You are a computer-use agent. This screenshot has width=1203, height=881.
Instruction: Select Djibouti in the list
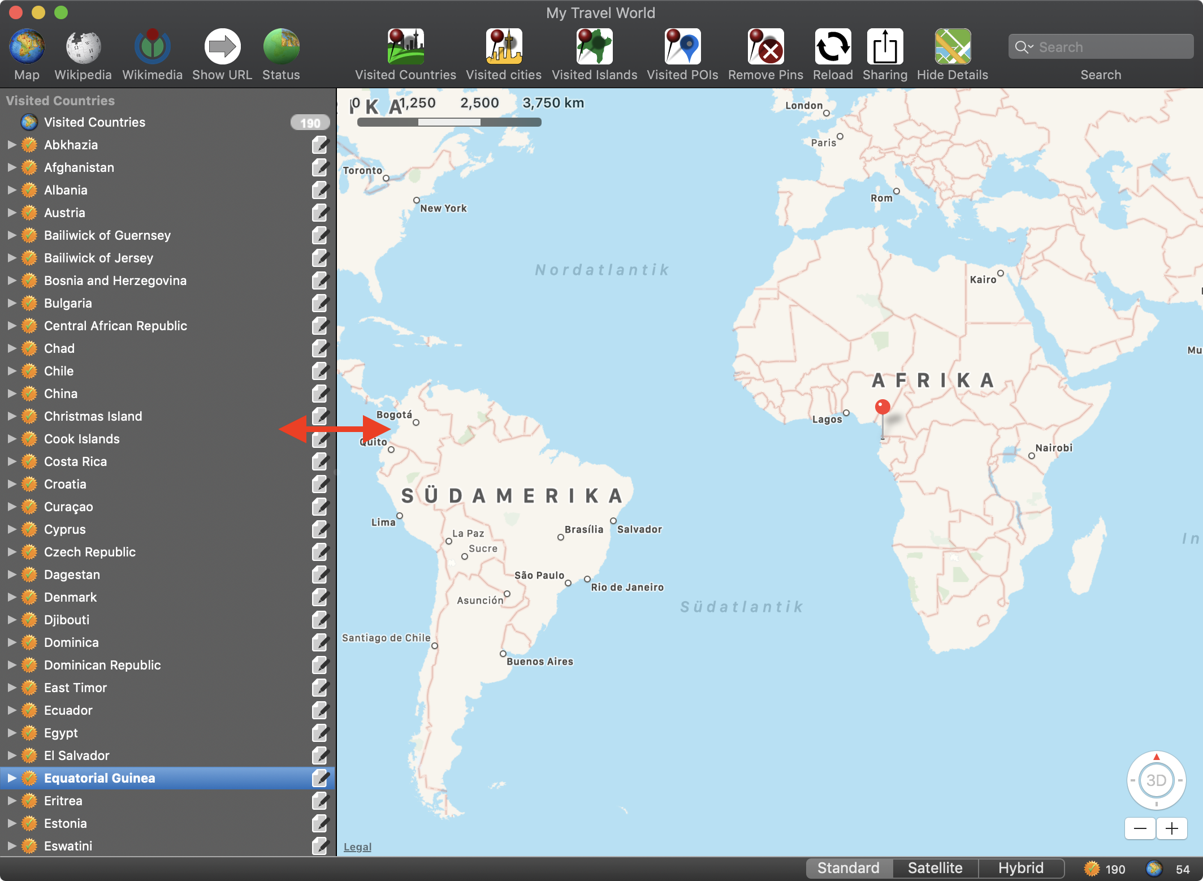[x=168, y=620]
